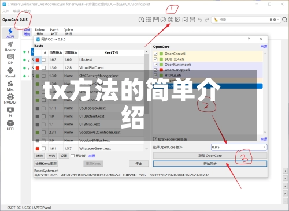Enable the 开发版 checkbox
The height and width of the screenshot is (211, 289).
[x=72, y=156]
